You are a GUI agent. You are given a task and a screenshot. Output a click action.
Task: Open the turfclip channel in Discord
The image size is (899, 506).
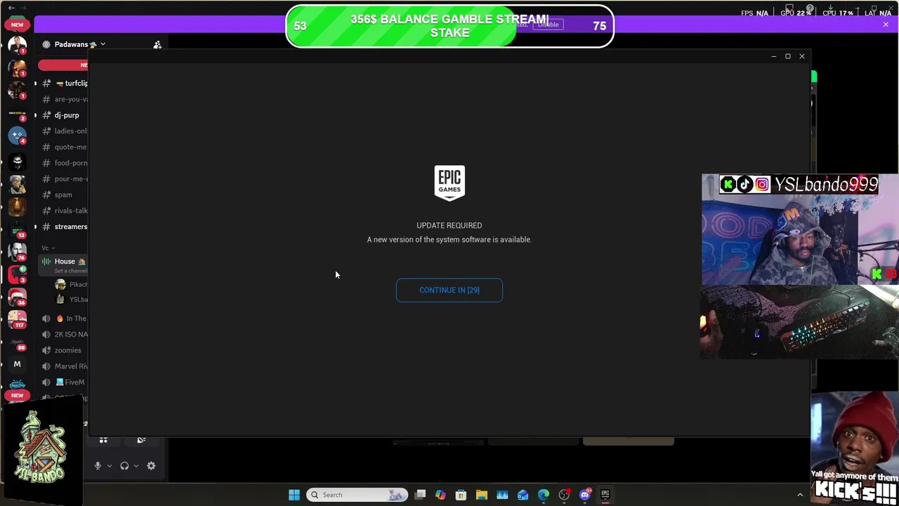(64, 83)
